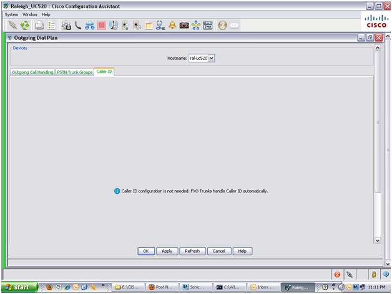Click the Refresh button
Image resolution: width=392 pixels, height=294 pixels.
pyautogui.click(x=192, y=251)
